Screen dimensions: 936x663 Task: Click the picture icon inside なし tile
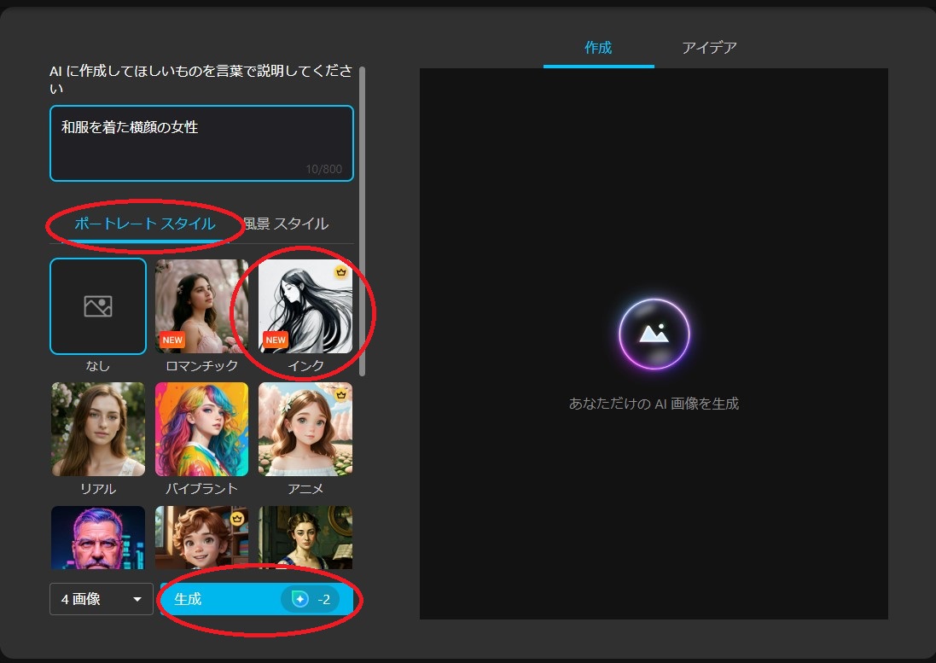click(x=98, y=306)
